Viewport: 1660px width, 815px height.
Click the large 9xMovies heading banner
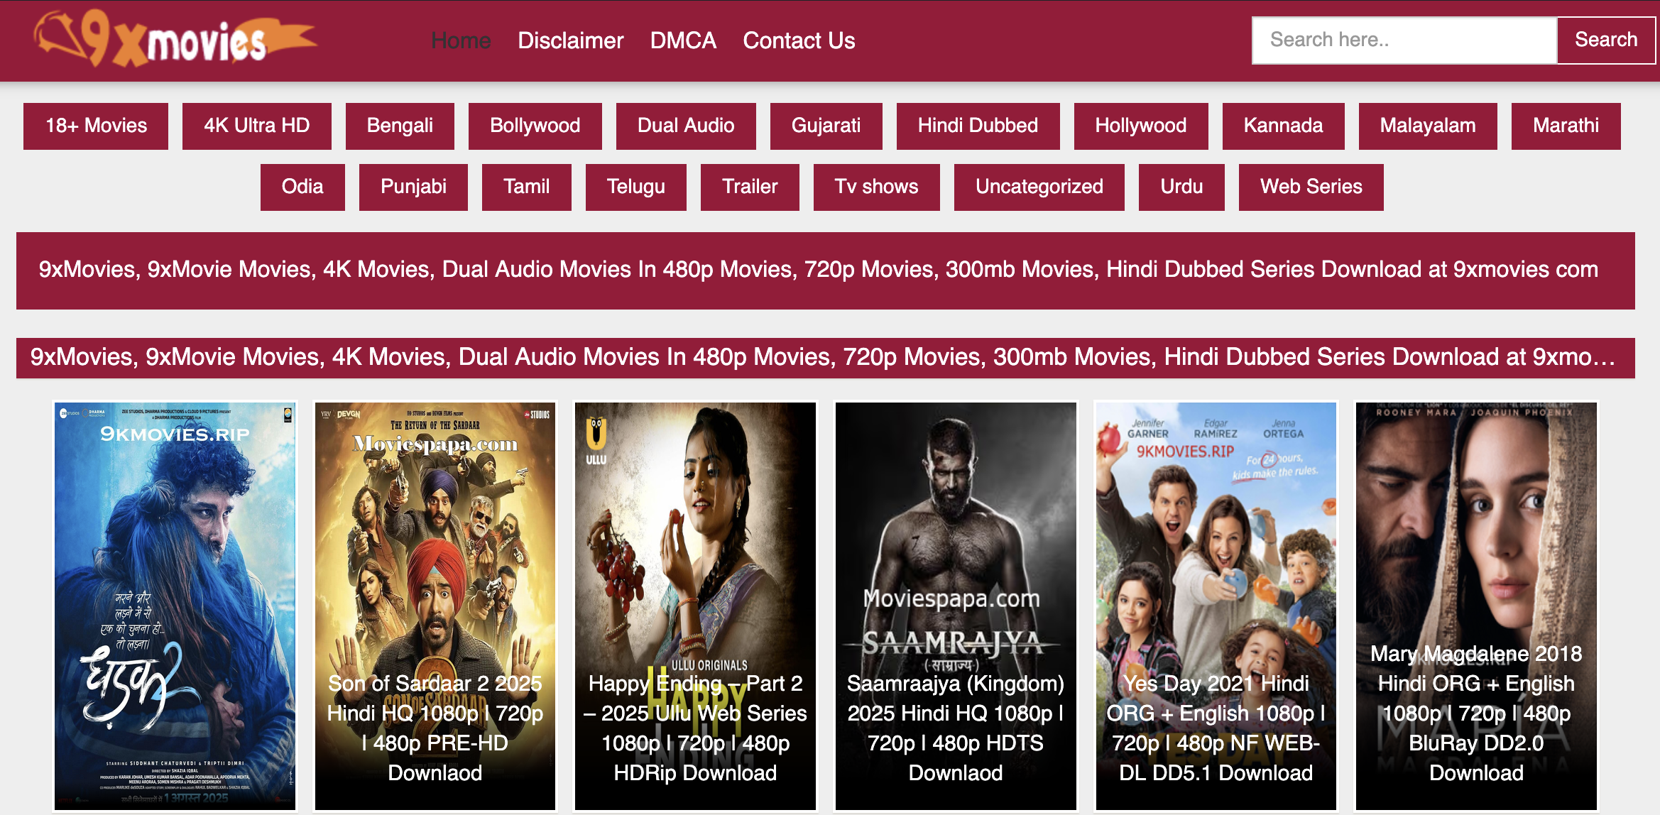point(826,270)
